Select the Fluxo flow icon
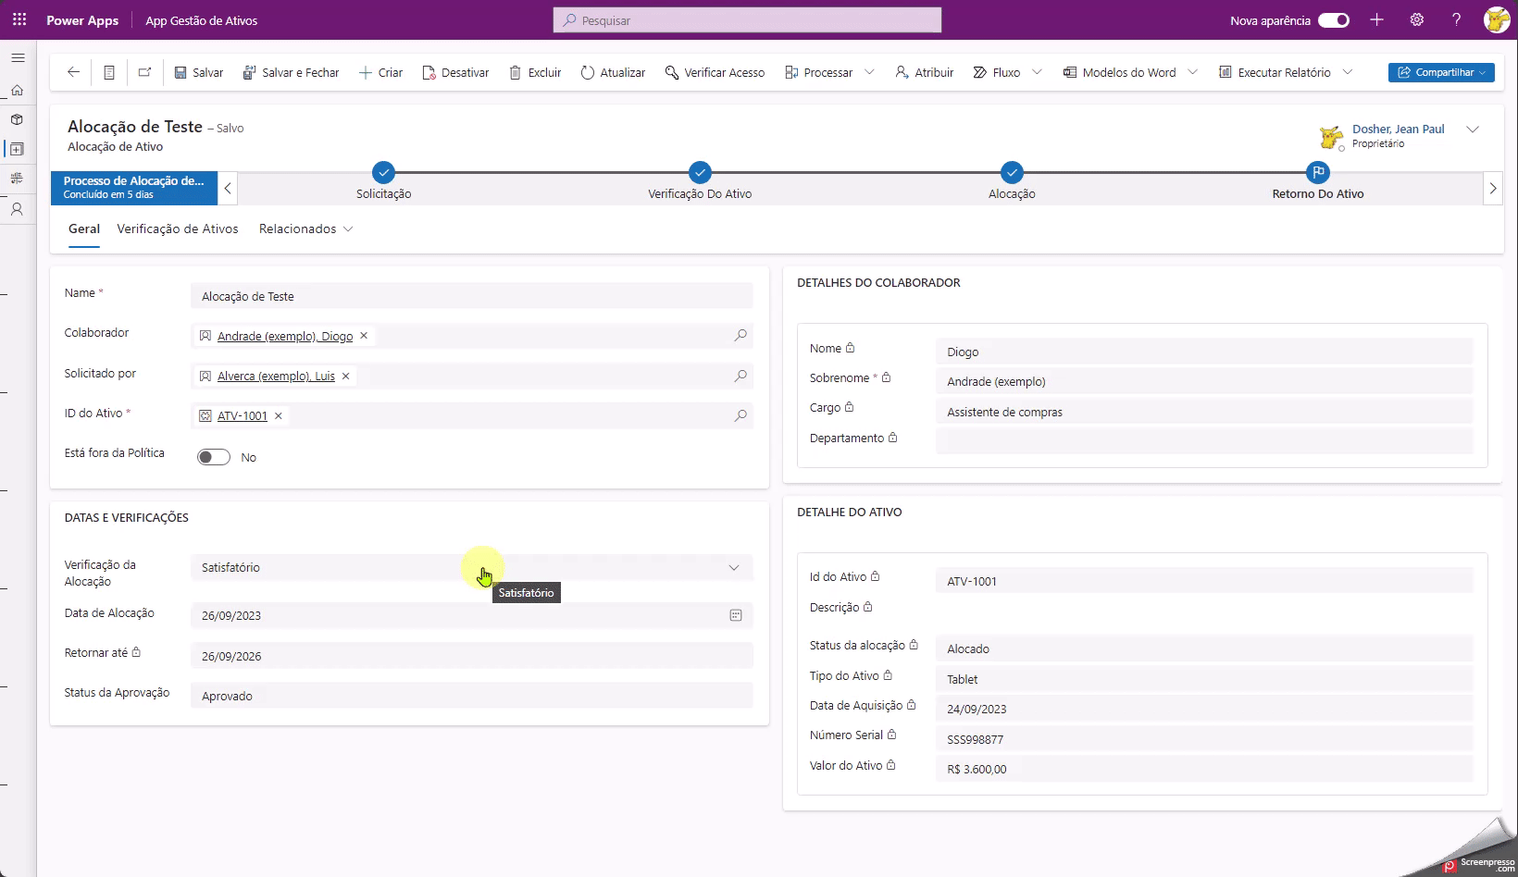Image resolution: width=1518 pixels, height=877 pixels. click(979, 72)
